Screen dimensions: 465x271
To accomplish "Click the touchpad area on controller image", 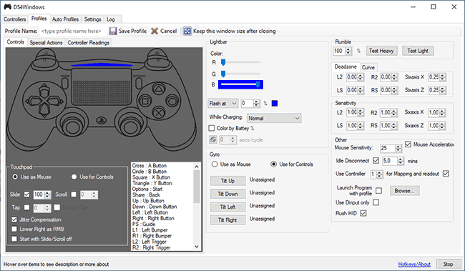I will [102, 87].
